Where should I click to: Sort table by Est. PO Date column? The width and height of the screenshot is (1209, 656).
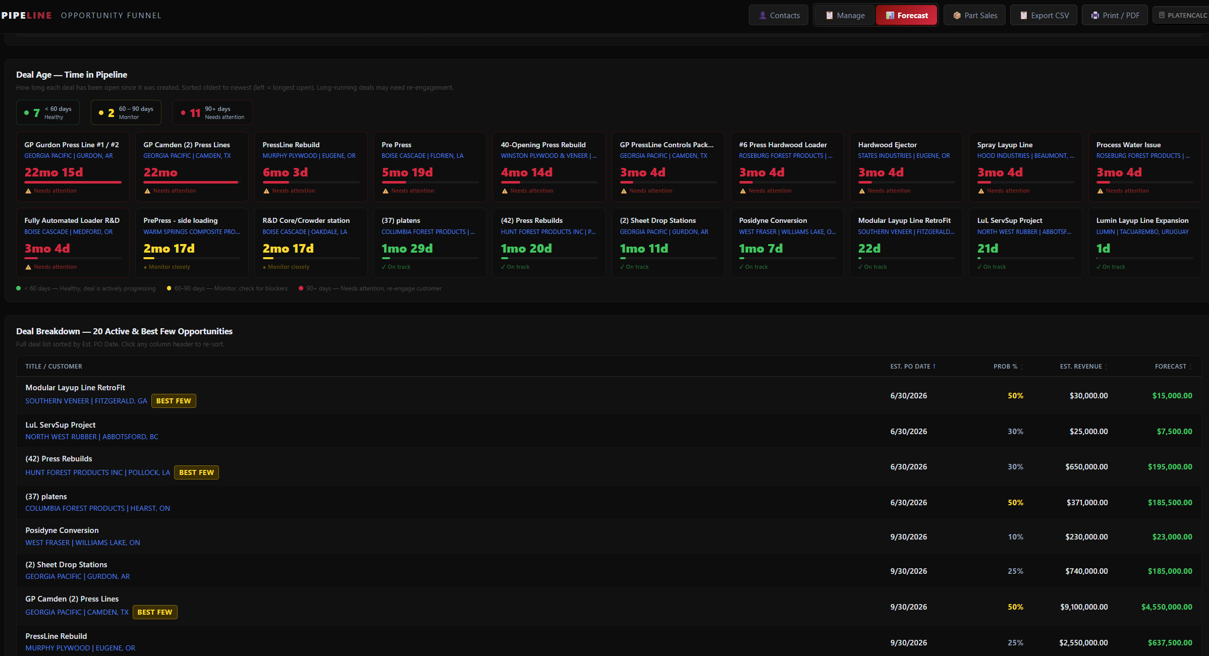(913, 367)
